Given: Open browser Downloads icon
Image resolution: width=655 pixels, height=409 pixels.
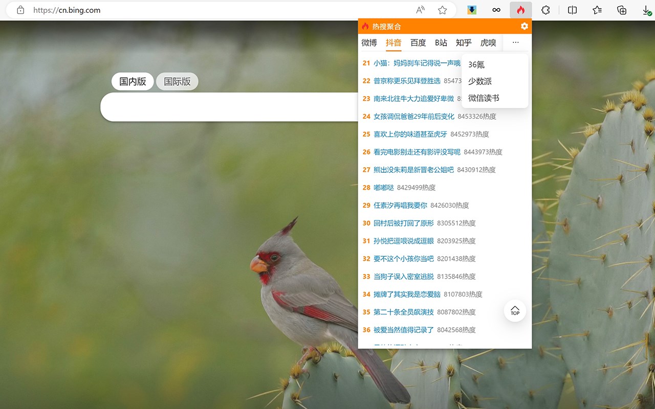Looking at the screenshot, I should tap(647, 10).
